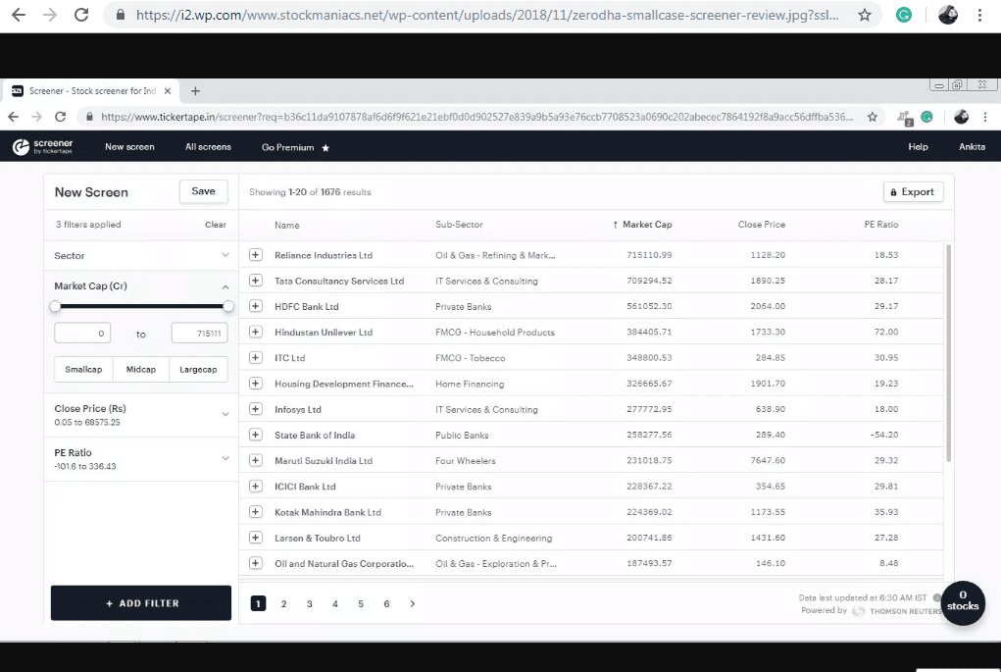Add State Bank of India plus icon
1001x672 pixels.
[255, 435]
